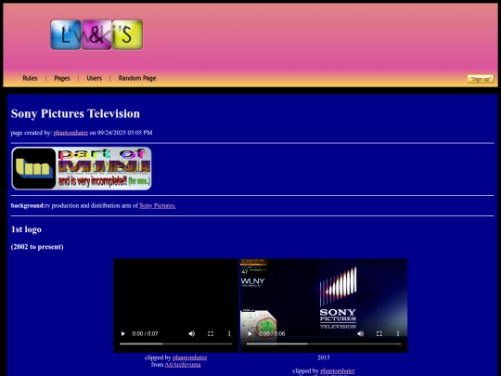Viewport: 501px width, 376px height.
Task: Fullscreen the first video (0:07)
Action: click(x=211, y=334)
